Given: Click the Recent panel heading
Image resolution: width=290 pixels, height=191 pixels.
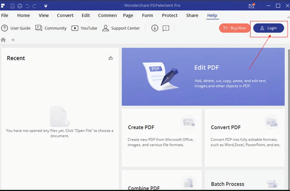Looking at the screenshot, I should (16, 58).
